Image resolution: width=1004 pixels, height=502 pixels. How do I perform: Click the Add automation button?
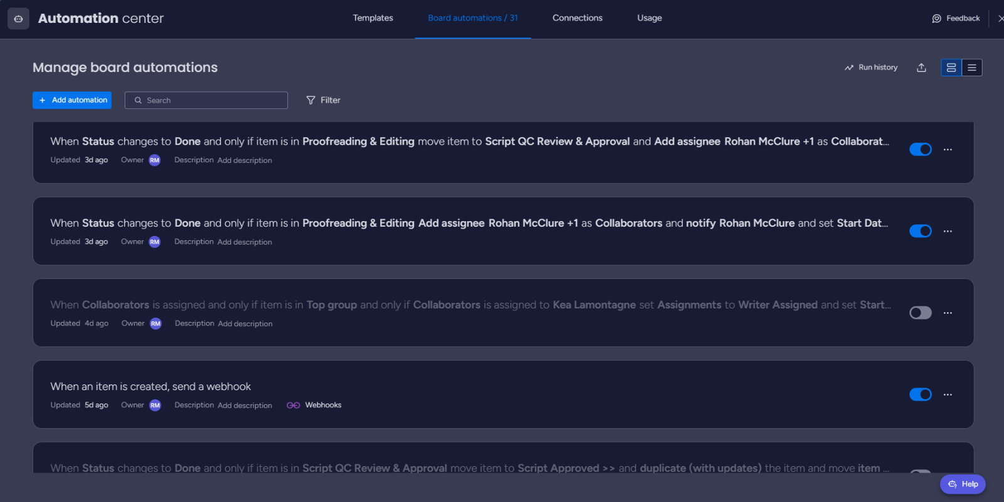coord(72,100)
